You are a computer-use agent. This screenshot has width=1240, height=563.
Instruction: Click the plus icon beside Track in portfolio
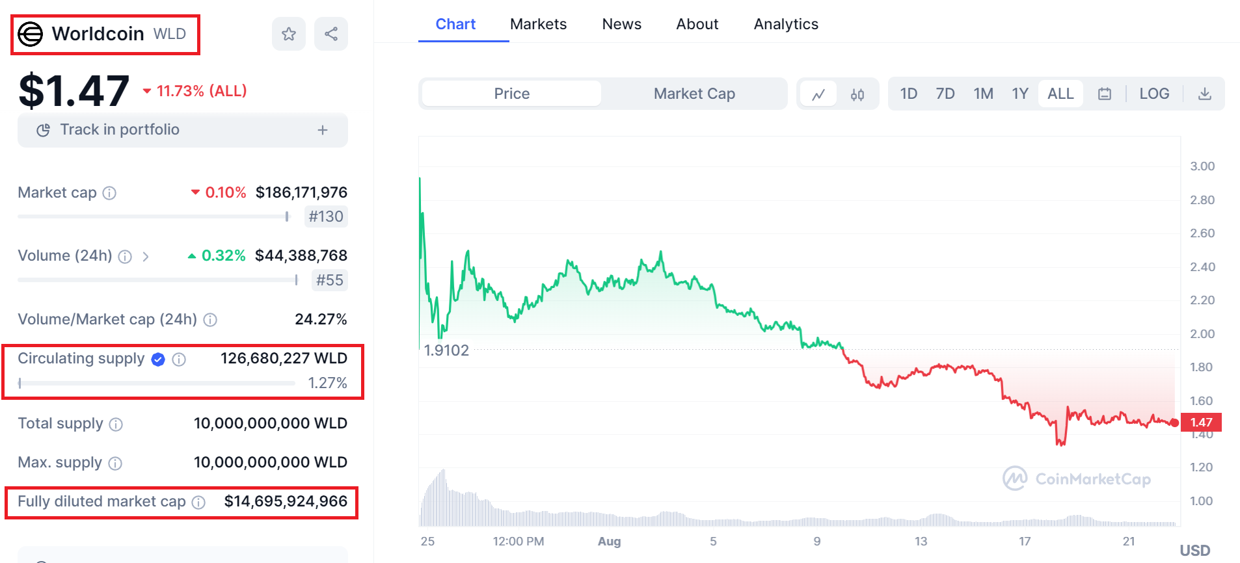(x=323, y=129)
